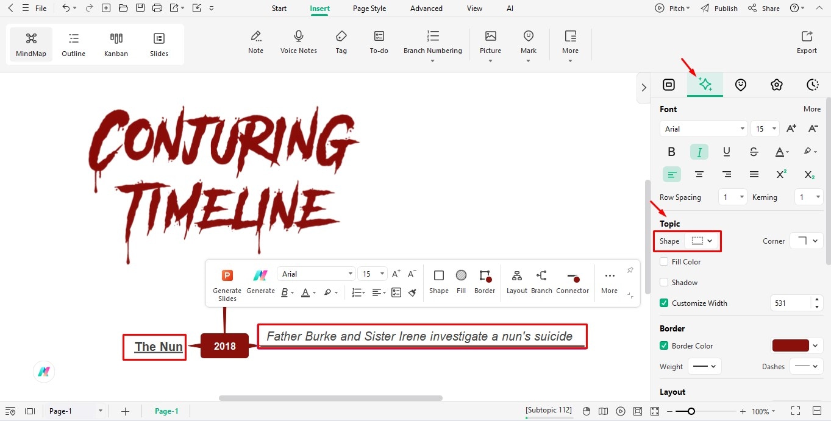This screenshot has height=421, width=831.
Task: Click the Pitch button
Action: 672,9
